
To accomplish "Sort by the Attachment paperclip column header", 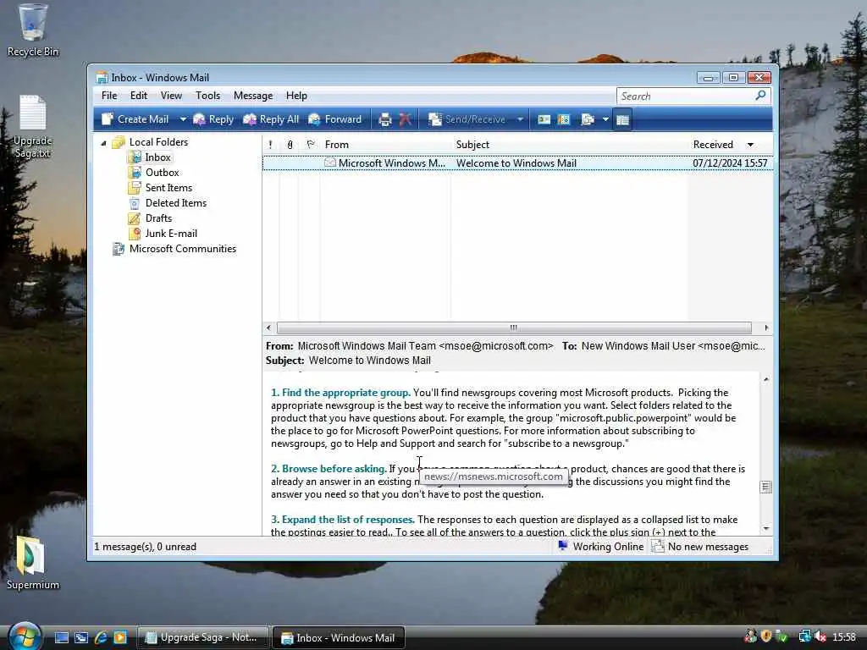I will 290,145.
